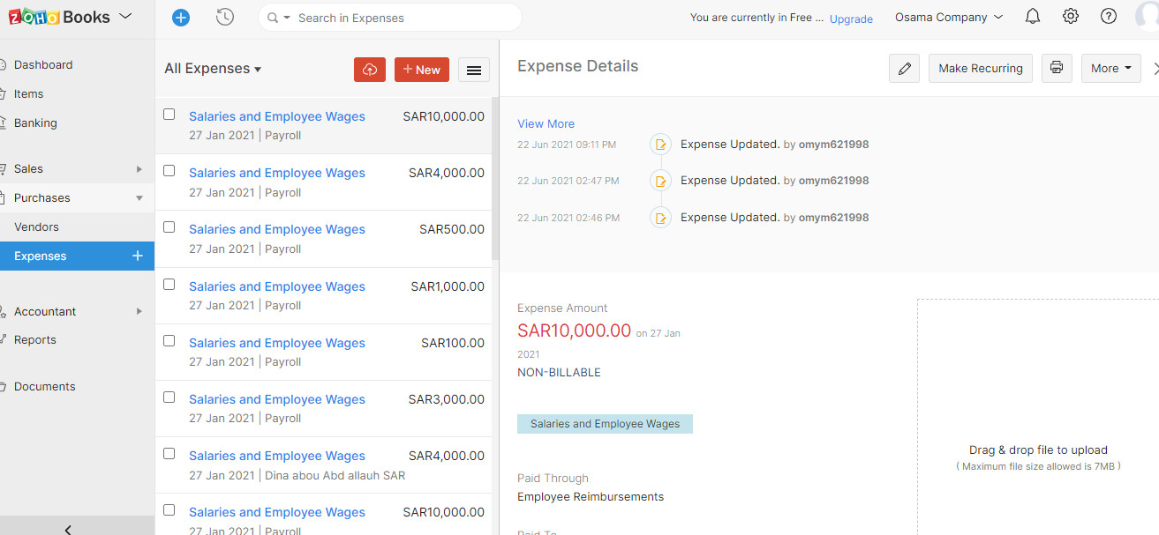This screenshot has height=535, width=1159.
Task: Click the Make Recurring button
Action: pyautogui.click(x=980, y=69)
